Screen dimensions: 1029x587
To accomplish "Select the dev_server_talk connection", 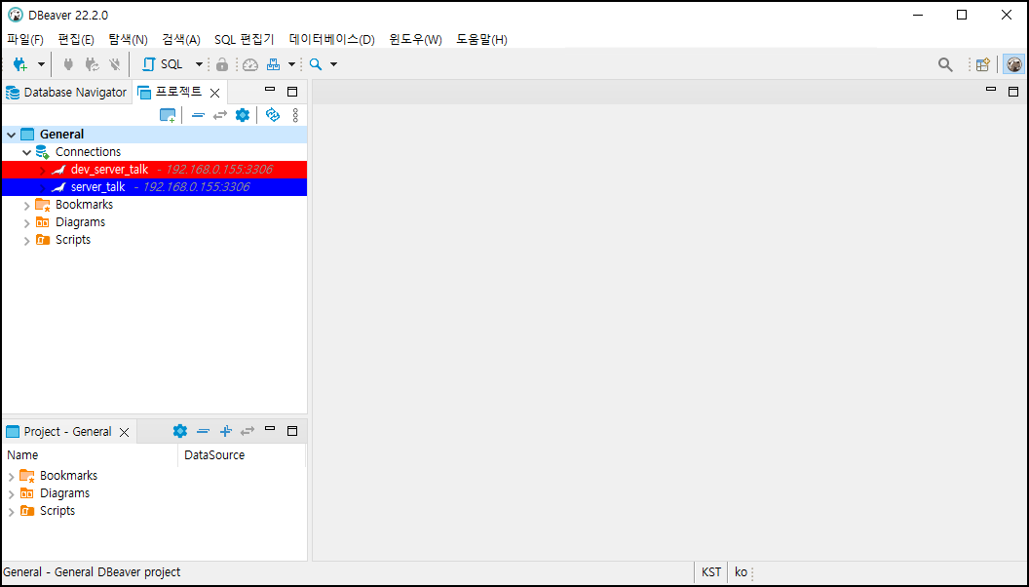I will click(x=154, y=170).
